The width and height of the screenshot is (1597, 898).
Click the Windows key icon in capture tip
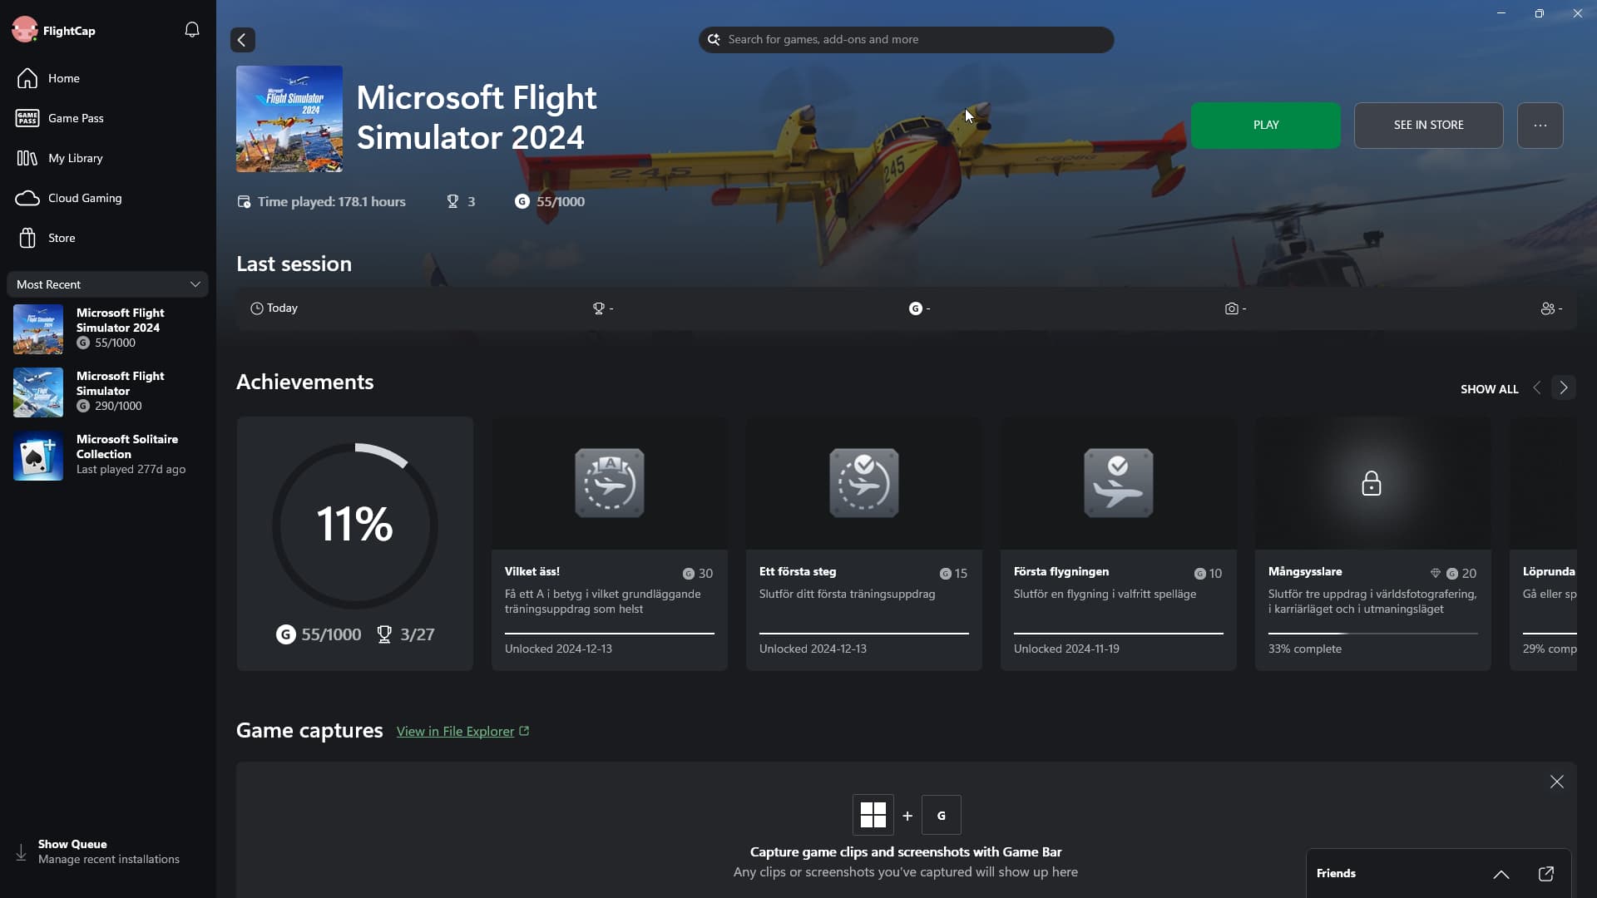click(873, 816)
